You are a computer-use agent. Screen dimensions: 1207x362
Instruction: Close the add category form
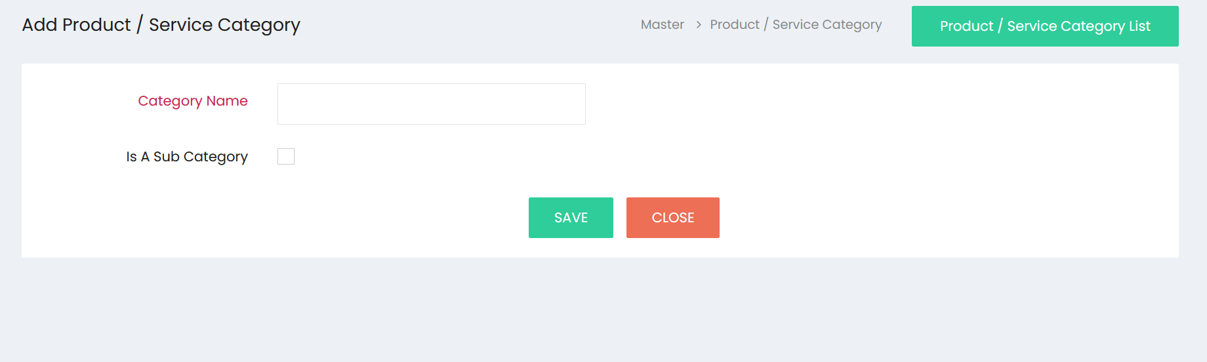[672, 218]
